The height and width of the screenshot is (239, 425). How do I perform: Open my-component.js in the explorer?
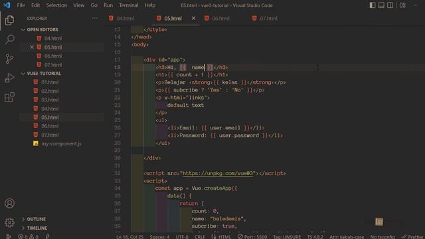(x=61, y=143)
